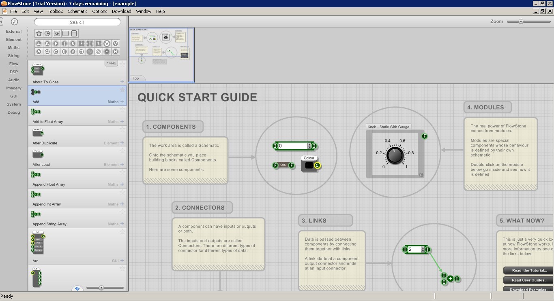Filter by M connector type icon
Screen dimensions: 554x301
[116, 52]
